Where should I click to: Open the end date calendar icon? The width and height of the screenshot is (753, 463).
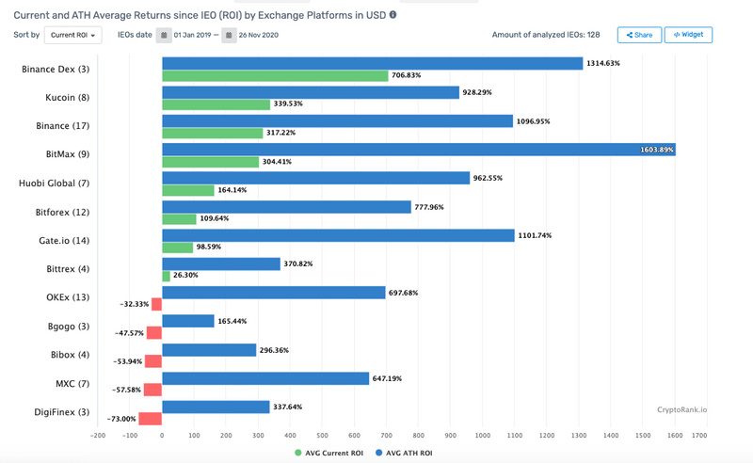(229, 35)
